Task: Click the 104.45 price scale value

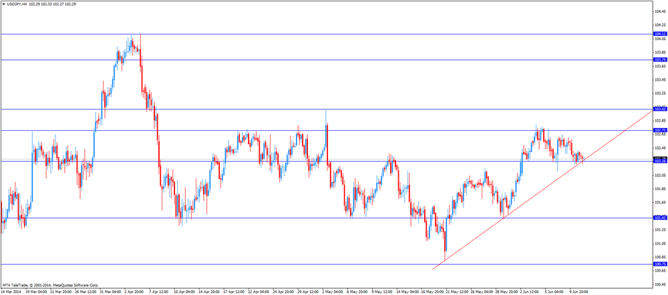Action: (660, 11)
